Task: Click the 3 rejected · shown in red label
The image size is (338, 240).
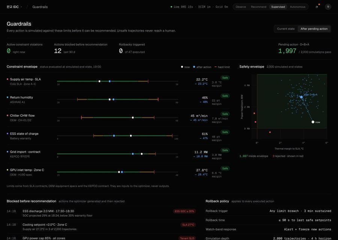Action: pyautogui.click(x=288, y=156)
